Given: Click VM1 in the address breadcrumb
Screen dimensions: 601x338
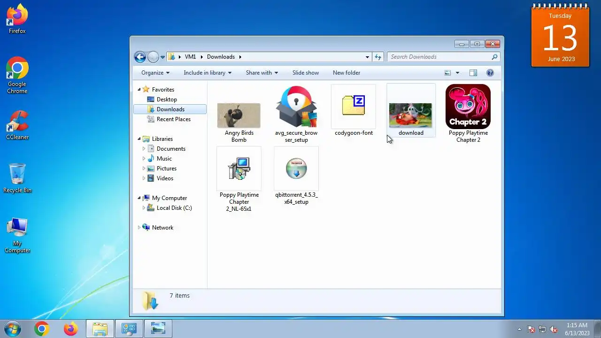Looking at the screenshot, I should coord(190,57).
